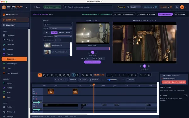Zoom in the timeline with magnifier plus
The image size is (189, 118).
[91, 75]
